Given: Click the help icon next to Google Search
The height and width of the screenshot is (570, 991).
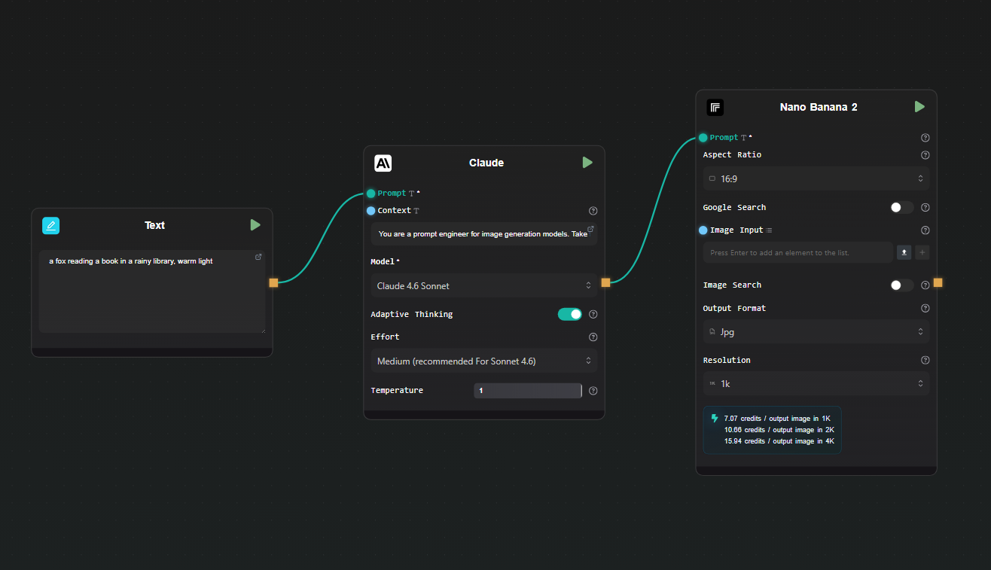Looking at the screenshot, I should 925,207.
